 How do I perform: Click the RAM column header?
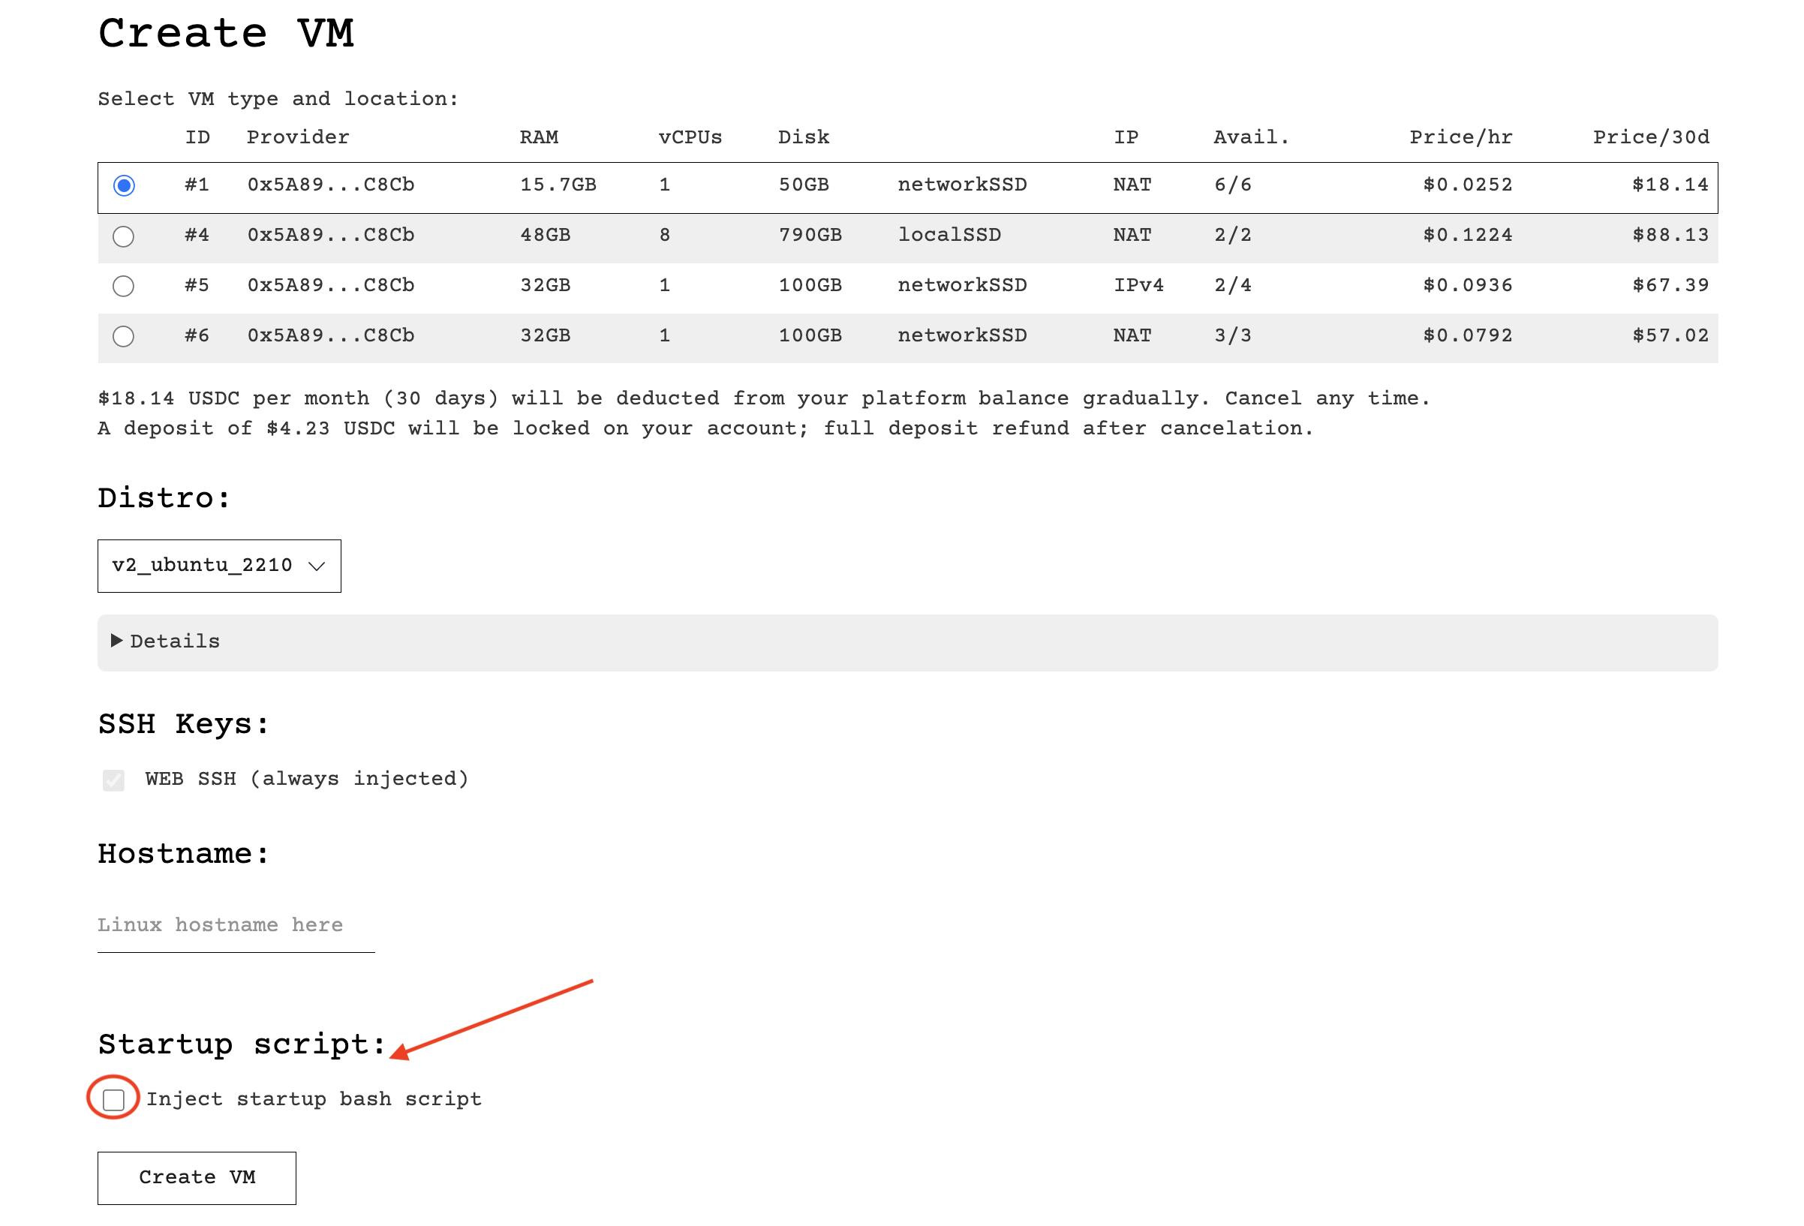539,137
